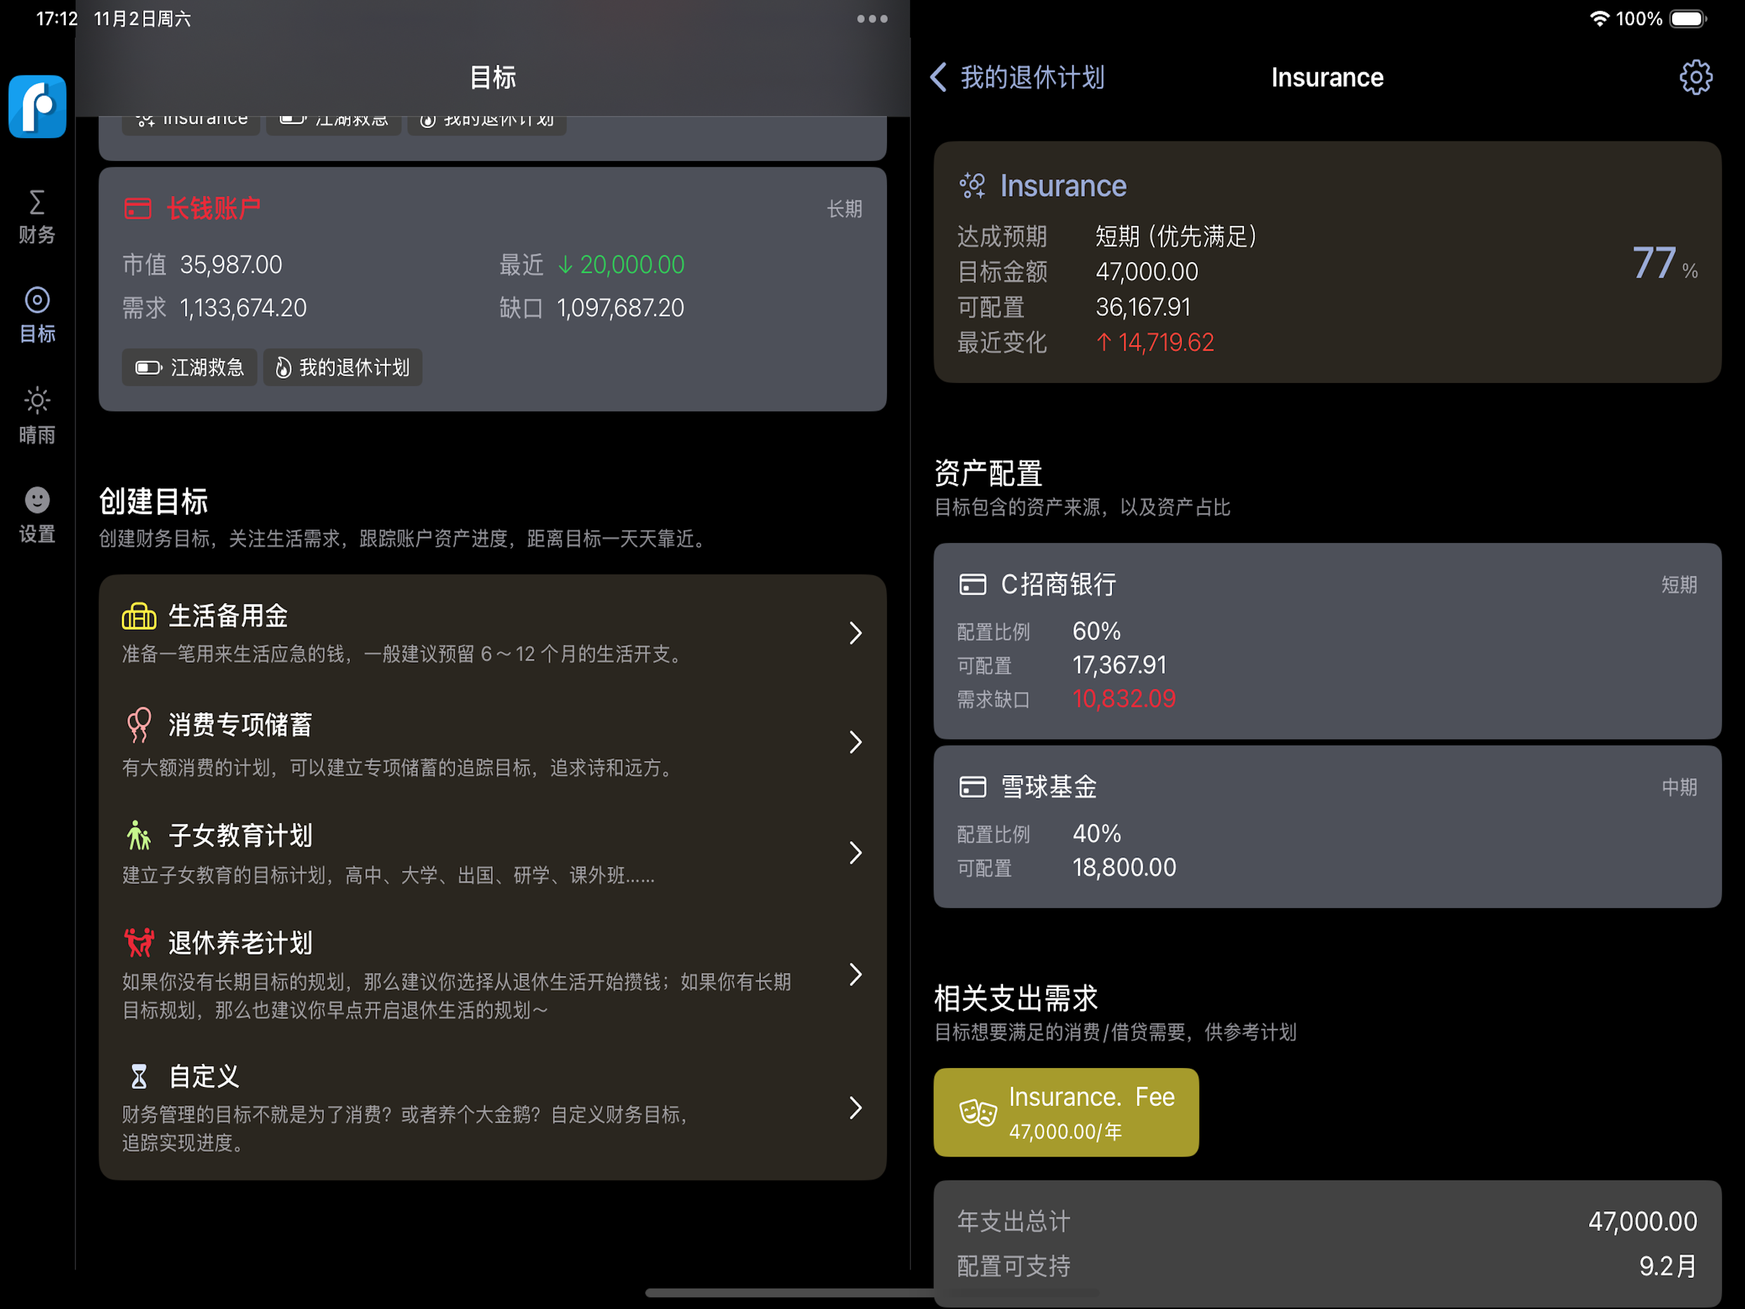Check the battery status icon
Viewport: 1745px width, 1309px height.
point(1688,19)
